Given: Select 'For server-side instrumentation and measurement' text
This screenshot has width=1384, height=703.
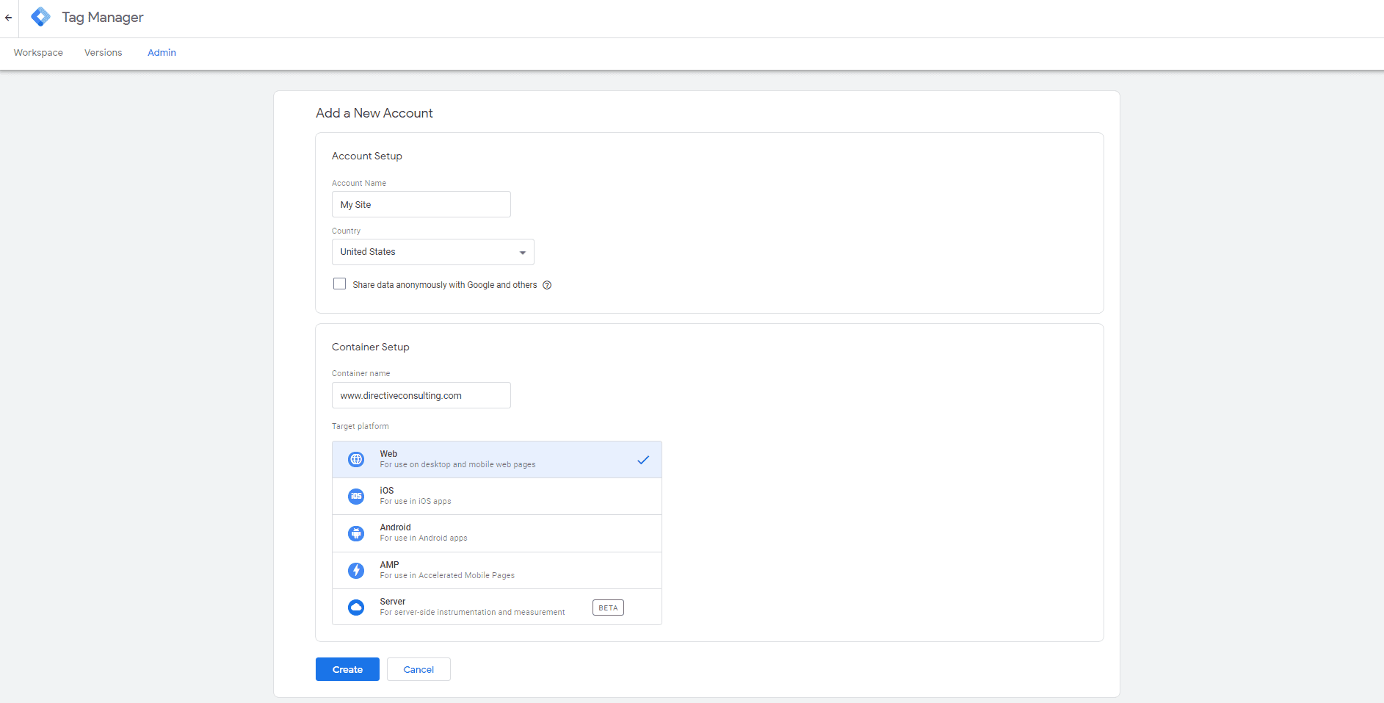Looking at the screenshot, I should pyautogui.click(x=472, y=613).
